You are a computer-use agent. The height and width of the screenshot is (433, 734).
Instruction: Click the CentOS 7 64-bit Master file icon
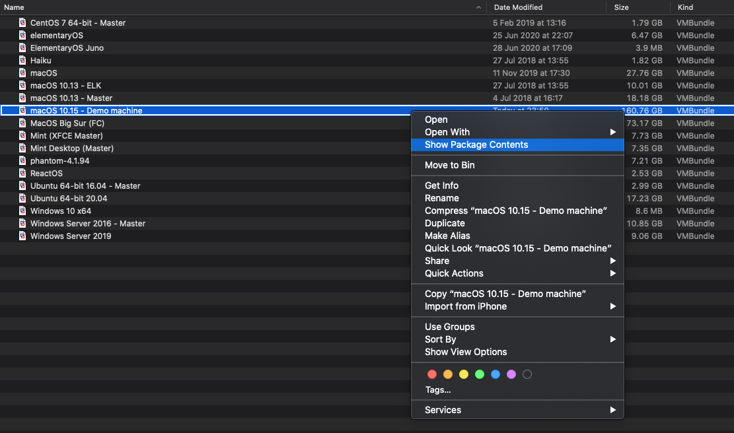coord(22,22)
